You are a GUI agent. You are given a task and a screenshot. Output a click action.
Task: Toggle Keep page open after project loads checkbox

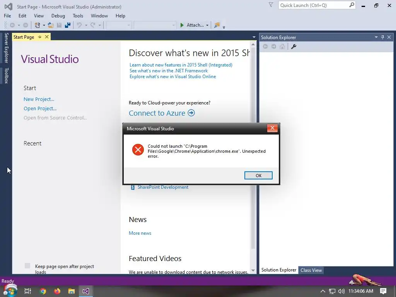pos(27,266)
